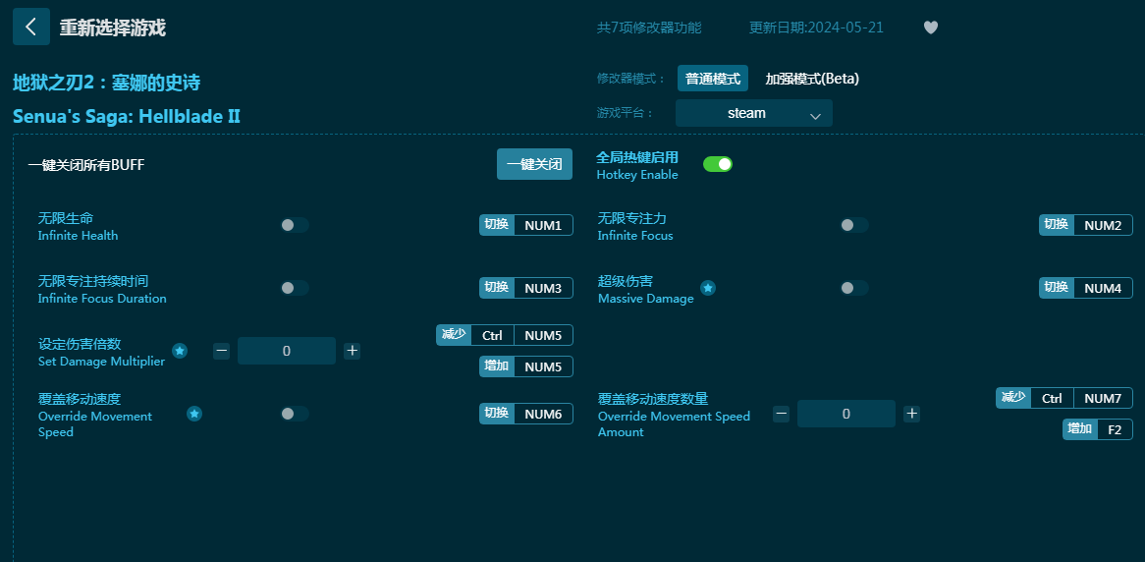
Task: Toggle the global Hotkey Enable switch
Action: pyautogui.click(x=718, y=164)
